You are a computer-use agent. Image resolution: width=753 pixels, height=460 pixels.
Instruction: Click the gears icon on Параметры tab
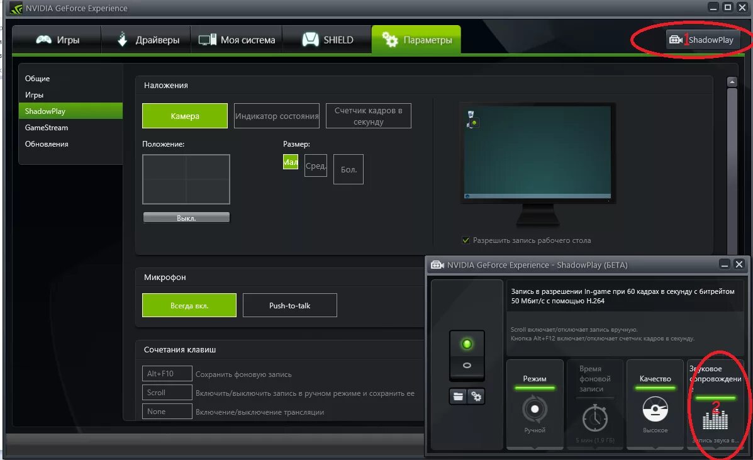click(389, 40)
